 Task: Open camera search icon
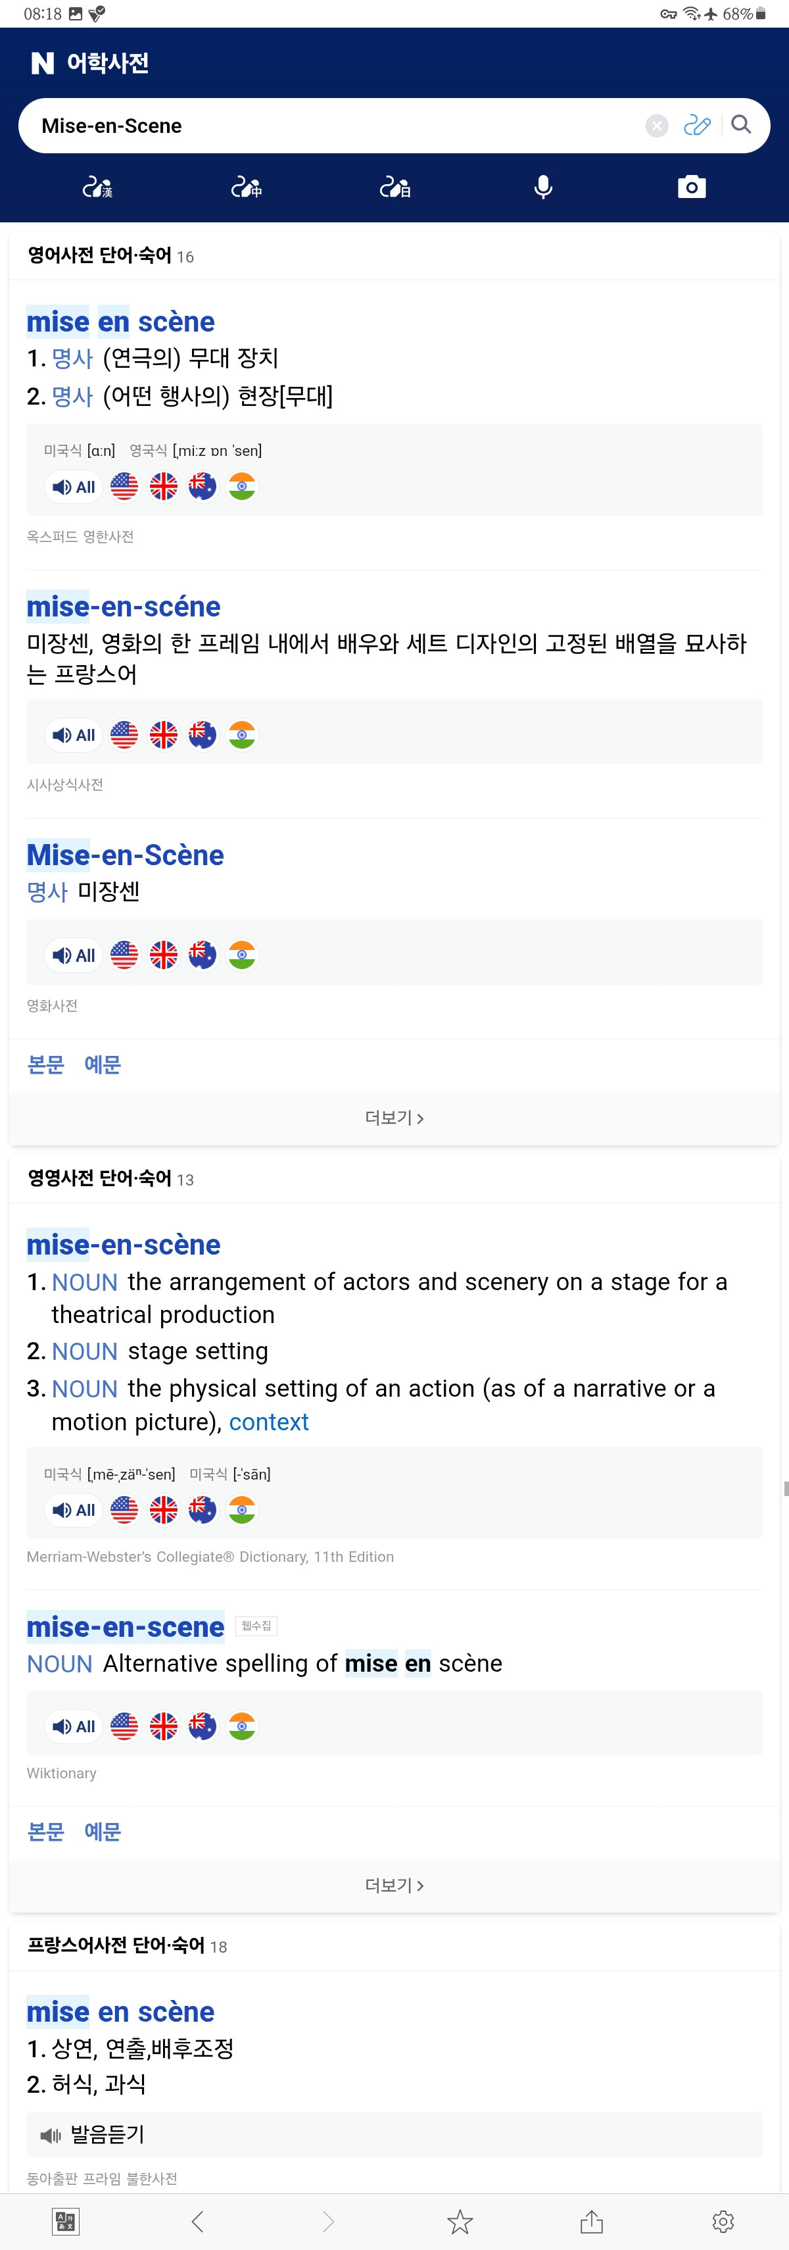click(x=691, y=187)
